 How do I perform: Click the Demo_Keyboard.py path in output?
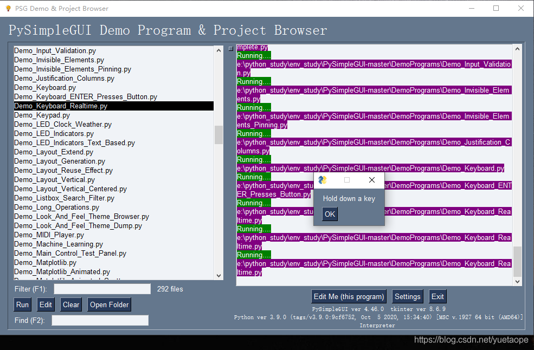[x=370, y=168]
